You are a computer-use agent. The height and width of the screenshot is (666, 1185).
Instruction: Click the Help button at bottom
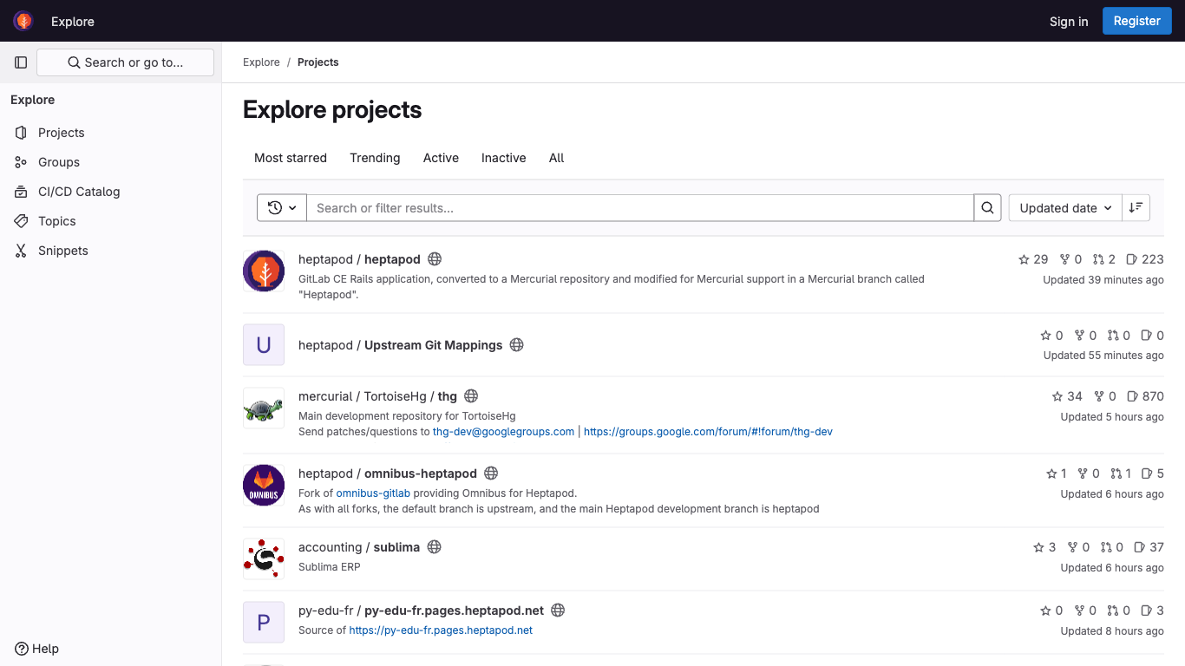pos(37,649)
